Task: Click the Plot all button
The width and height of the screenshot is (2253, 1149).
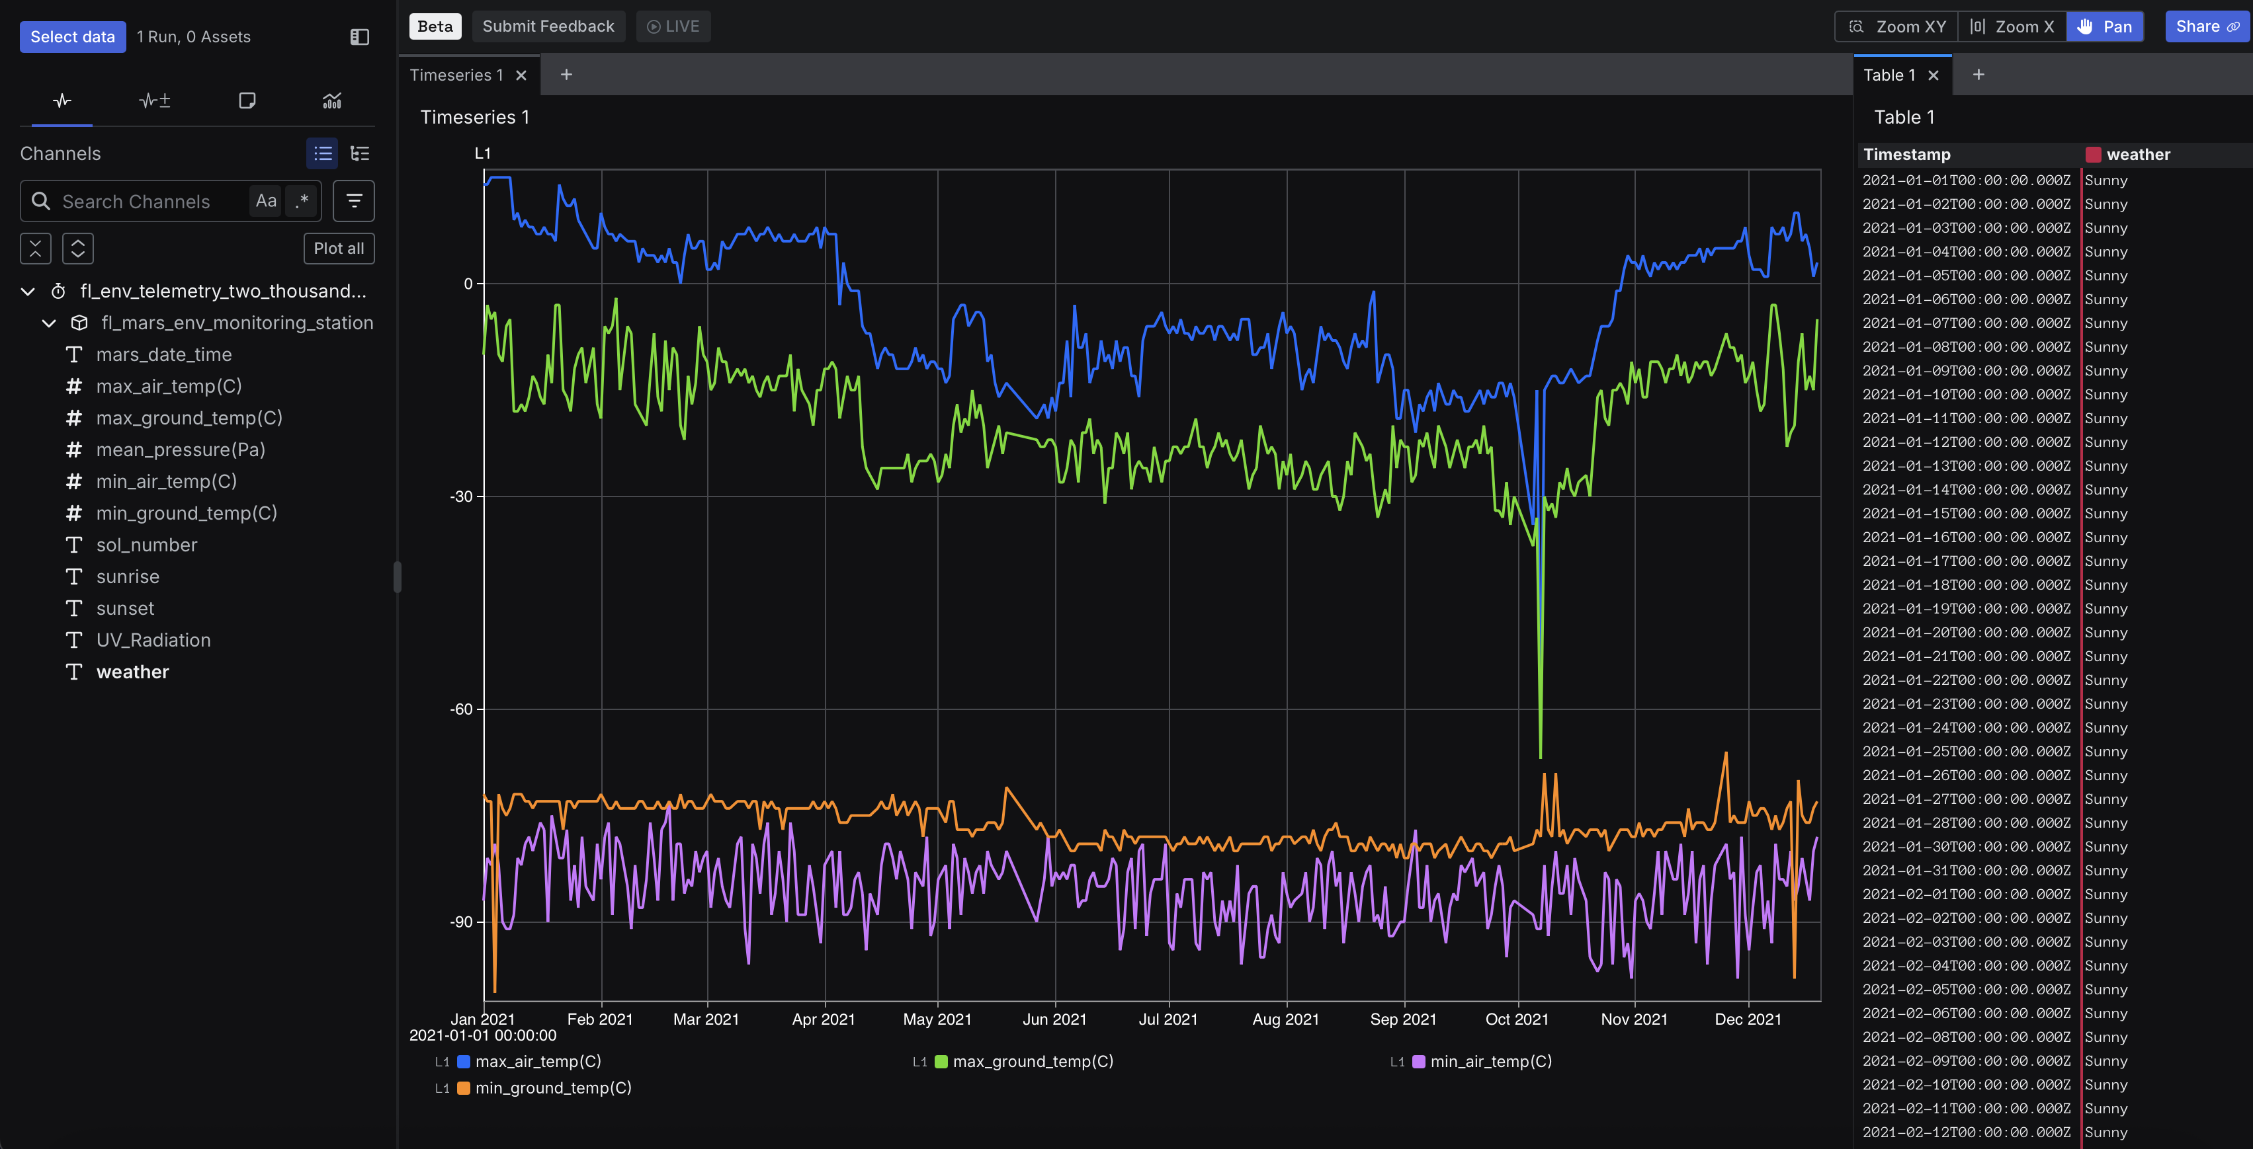Action: (339, 249)
